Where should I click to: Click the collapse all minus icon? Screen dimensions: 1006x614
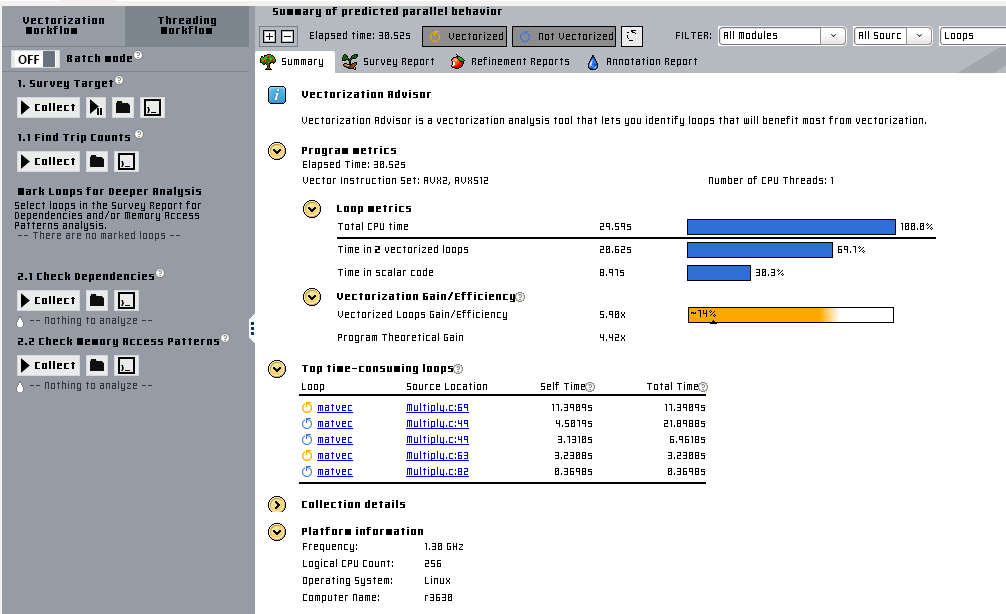287,36
